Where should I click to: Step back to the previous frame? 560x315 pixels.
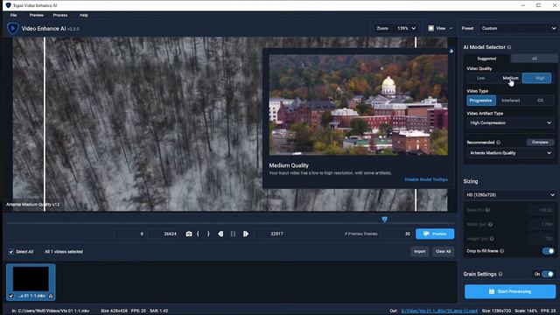(x=220, y=234)
